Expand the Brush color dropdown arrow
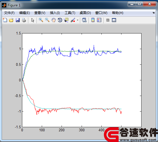 77,20
